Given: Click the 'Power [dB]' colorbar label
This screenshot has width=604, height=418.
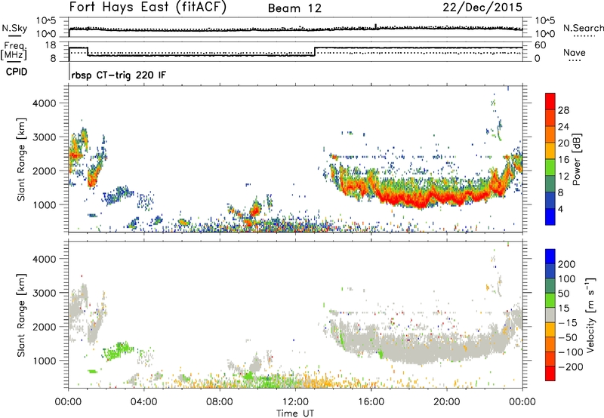Looking at the screenshot, I should (576, 159).
